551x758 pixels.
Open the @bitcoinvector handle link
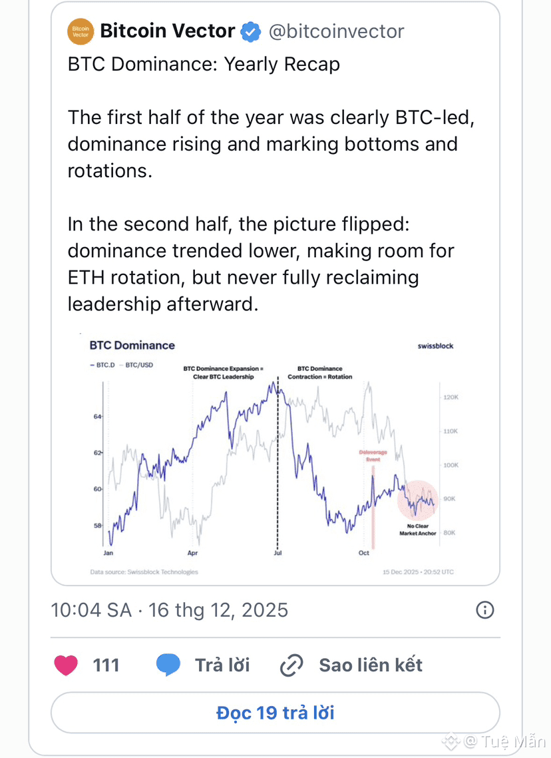coord(336,31)
